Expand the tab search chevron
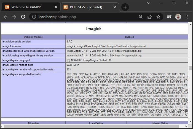This screenshot has height=129, width=193. pyautogui.click(x=149, y=3)
